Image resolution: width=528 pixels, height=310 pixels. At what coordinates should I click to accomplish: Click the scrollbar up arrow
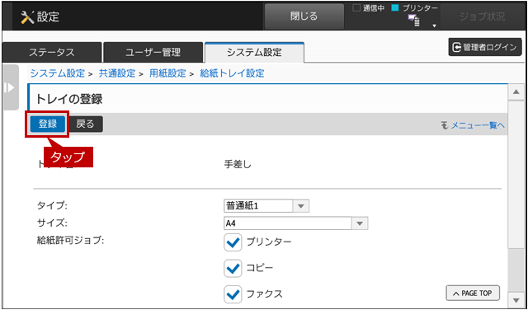coord(516,92)
